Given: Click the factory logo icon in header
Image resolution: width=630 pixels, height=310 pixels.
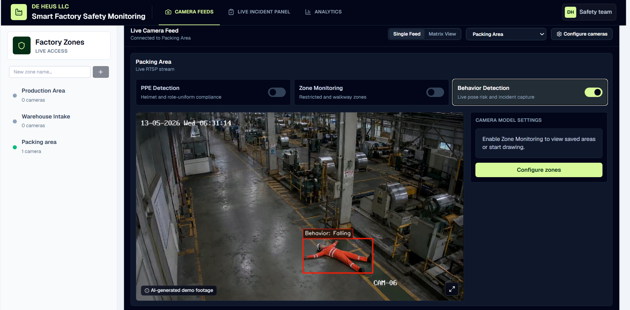Looking at the screenshot, I should (x=19, y=12).
